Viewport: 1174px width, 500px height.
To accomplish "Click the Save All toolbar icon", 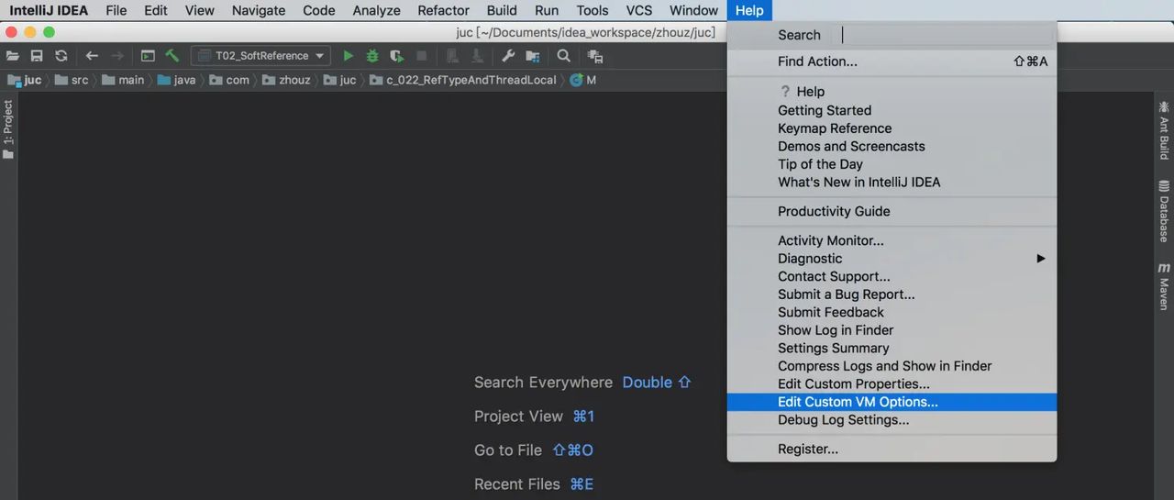I will click(37, 56).
